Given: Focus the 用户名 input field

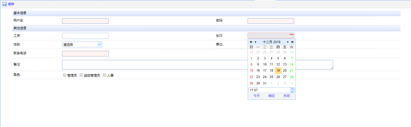Looking at the screenshot, I should [x=85, y=21].
